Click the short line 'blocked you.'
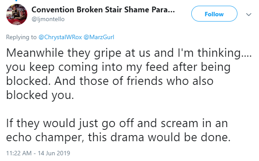 40,95
